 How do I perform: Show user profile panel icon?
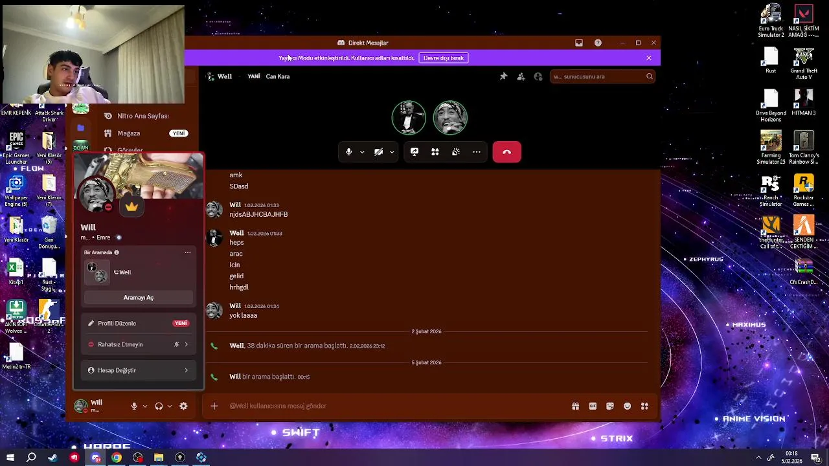click(x=538, y=76)
